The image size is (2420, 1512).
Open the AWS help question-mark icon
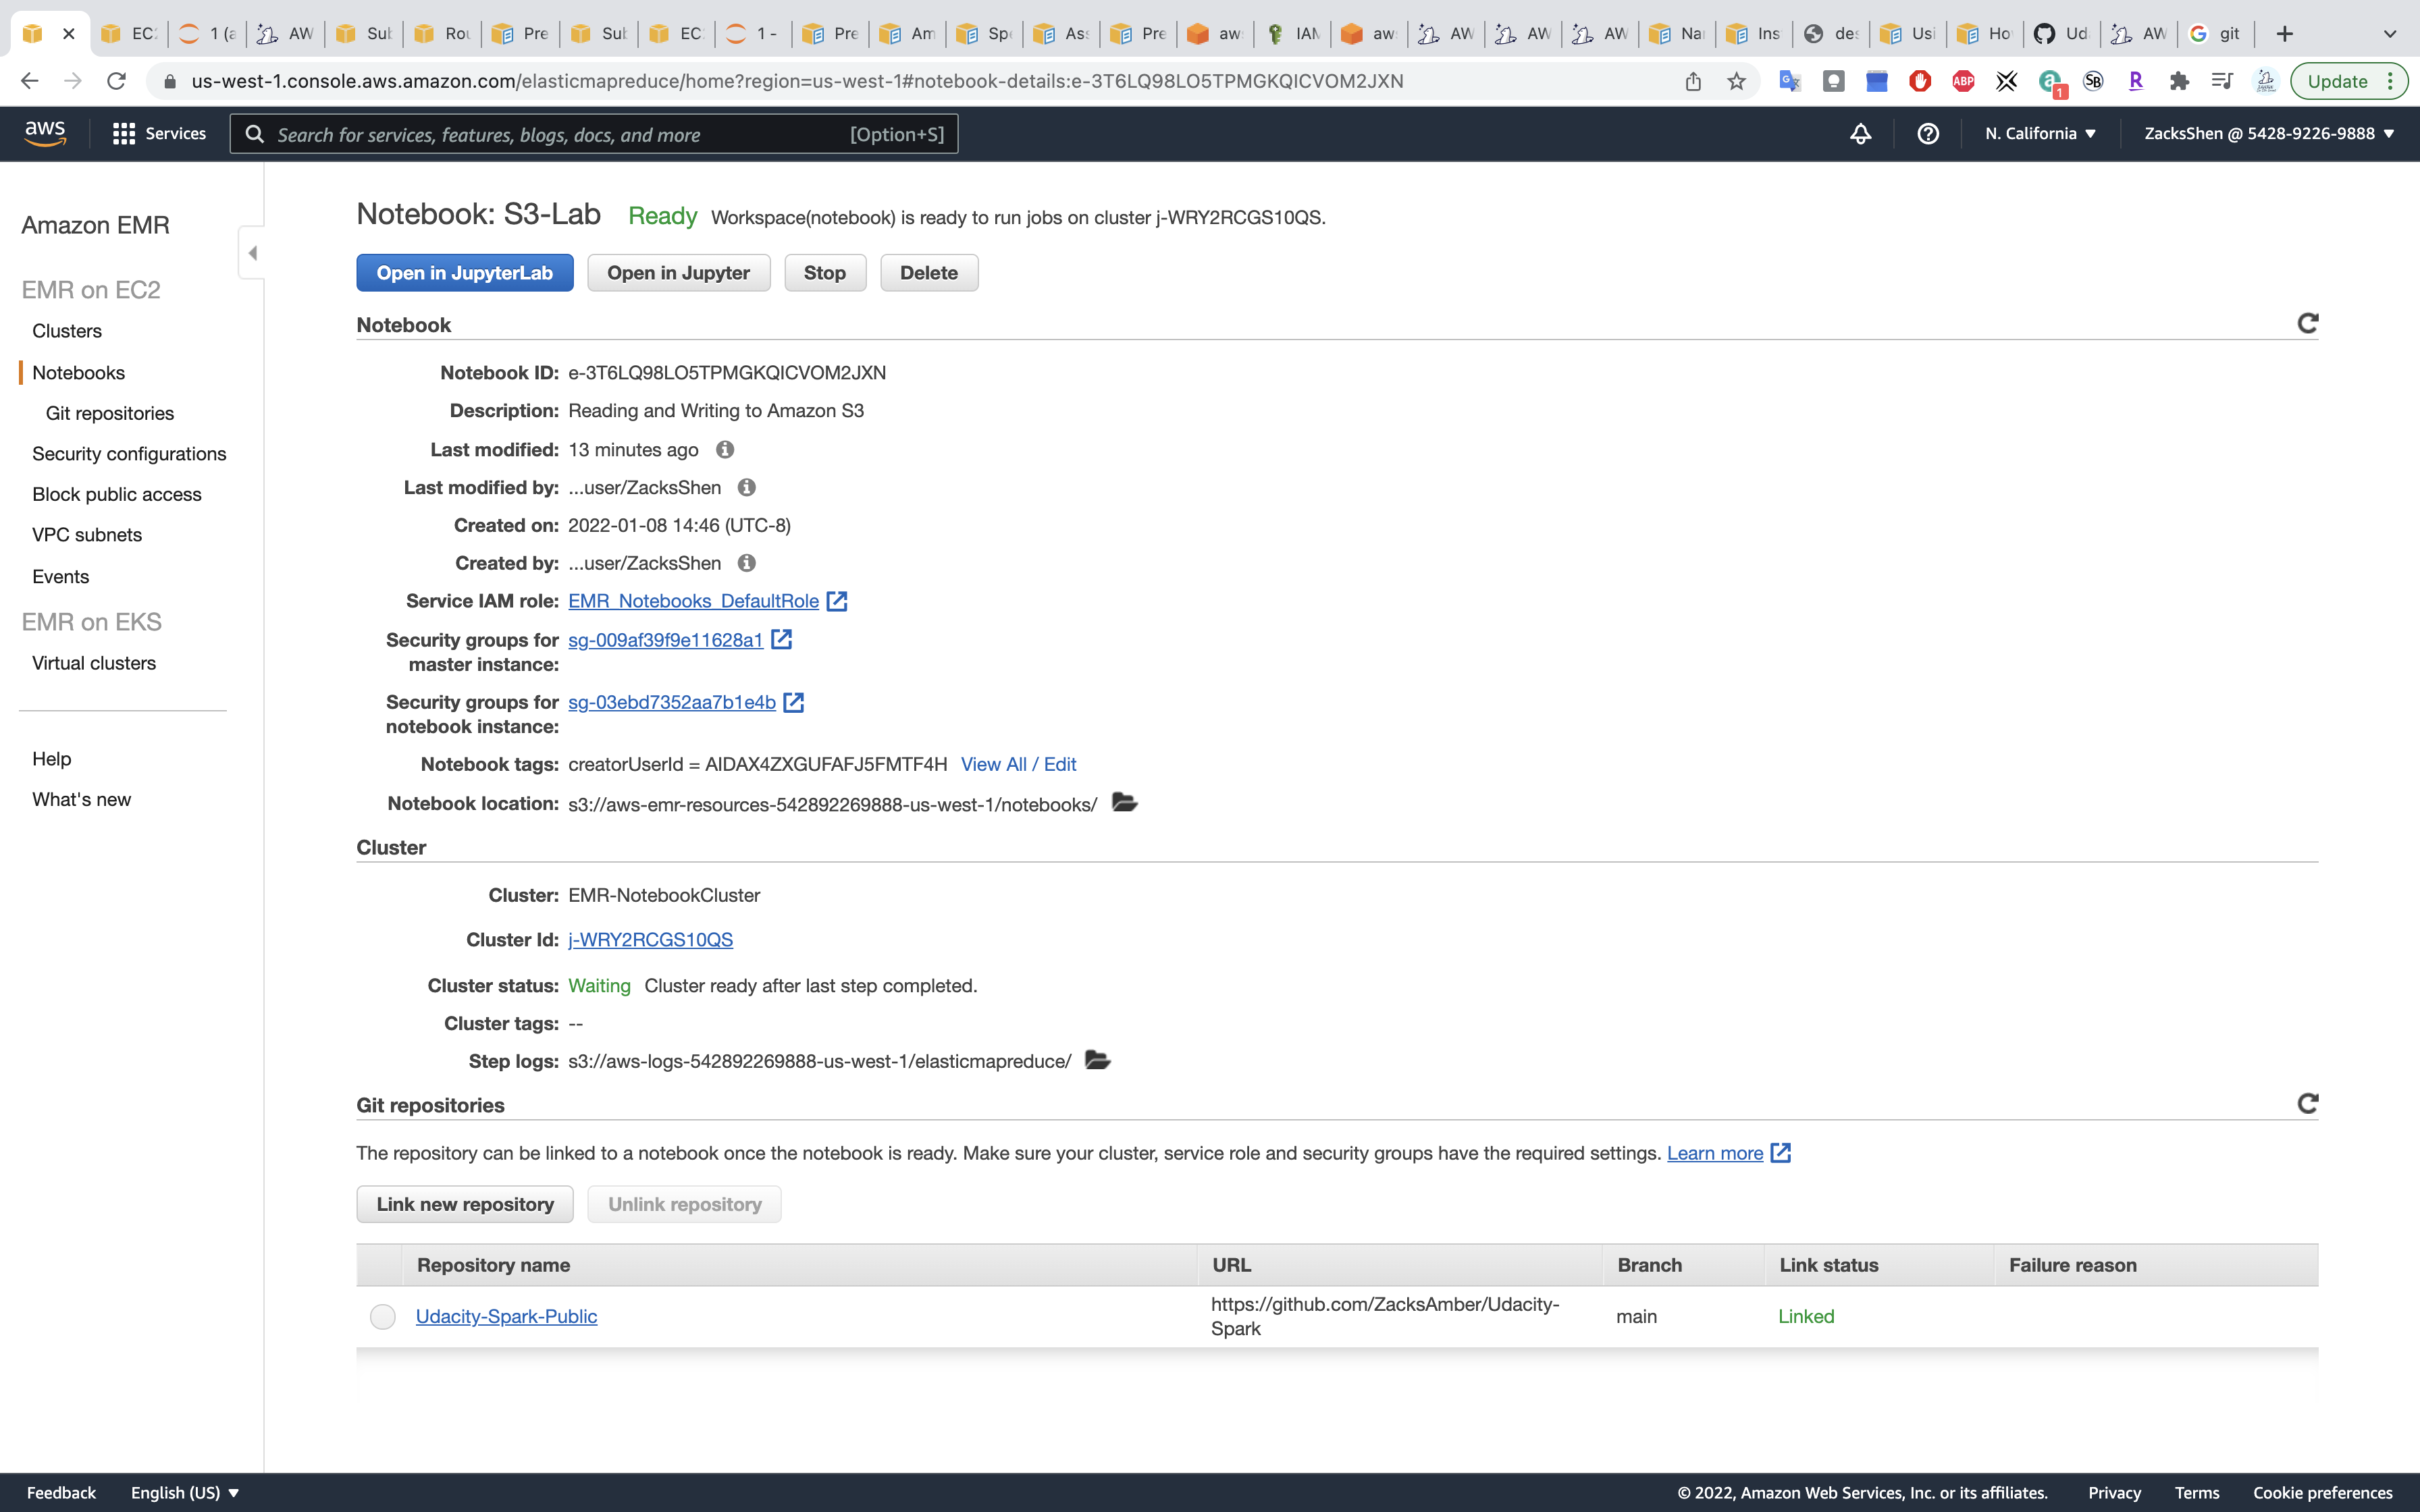coord(1928,134)
